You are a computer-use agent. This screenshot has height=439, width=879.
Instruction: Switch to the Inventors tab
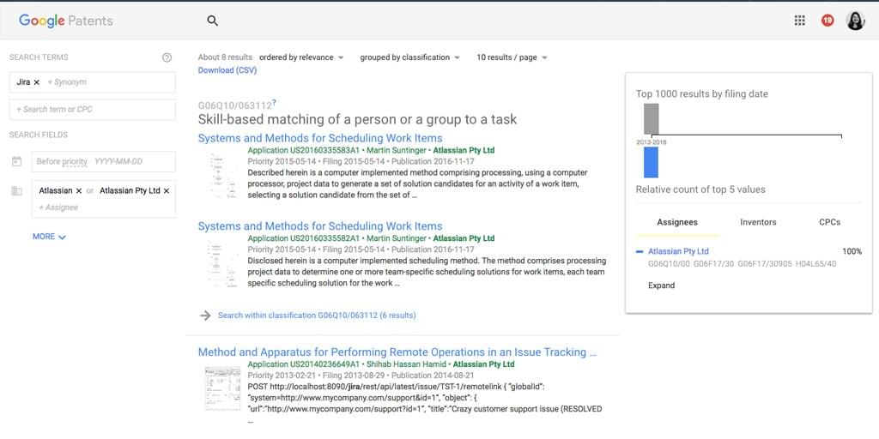(x=758, y=222)
